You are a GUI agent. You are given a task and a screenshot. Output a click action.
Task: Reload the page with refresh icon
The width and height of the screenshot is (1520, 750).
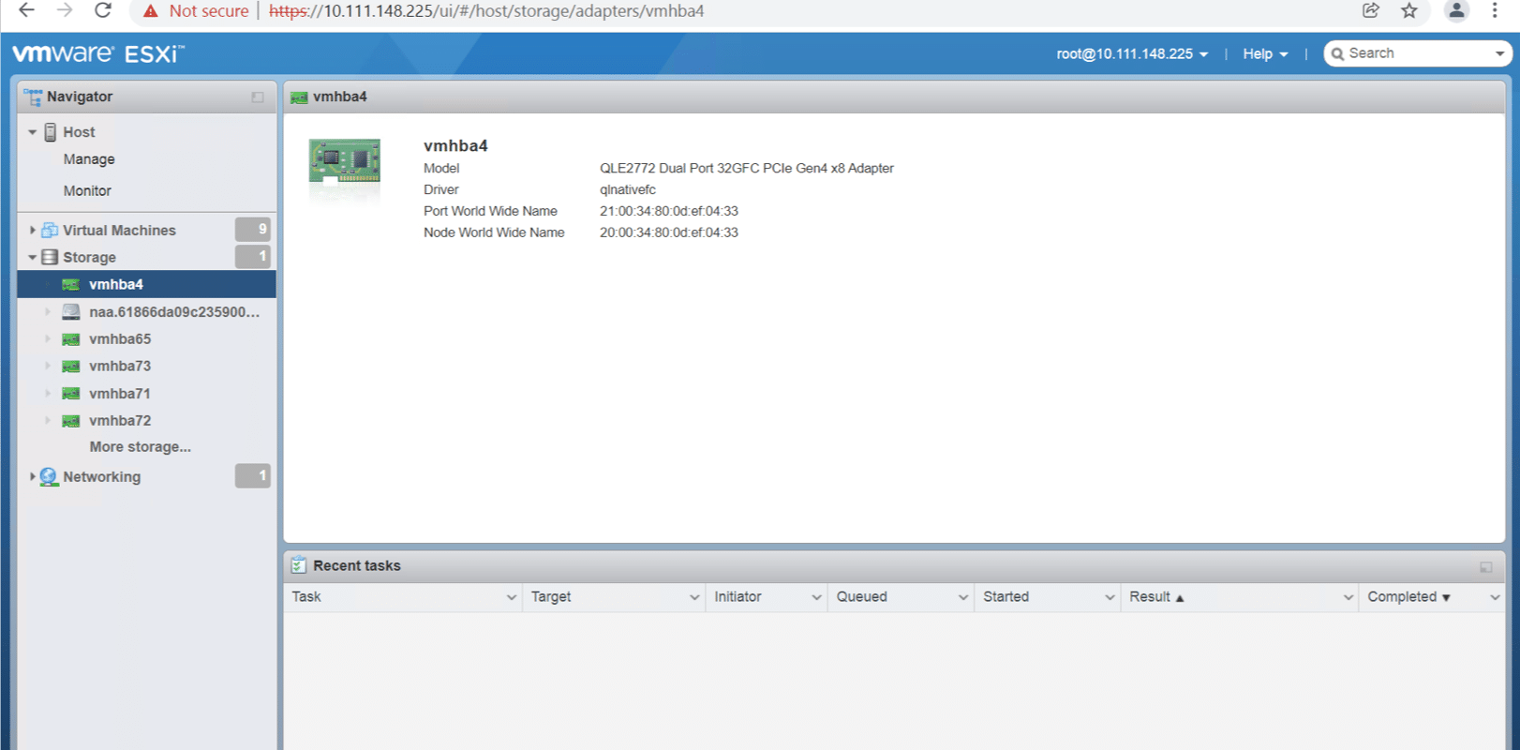pyautogui.click(x=103, y=10)
